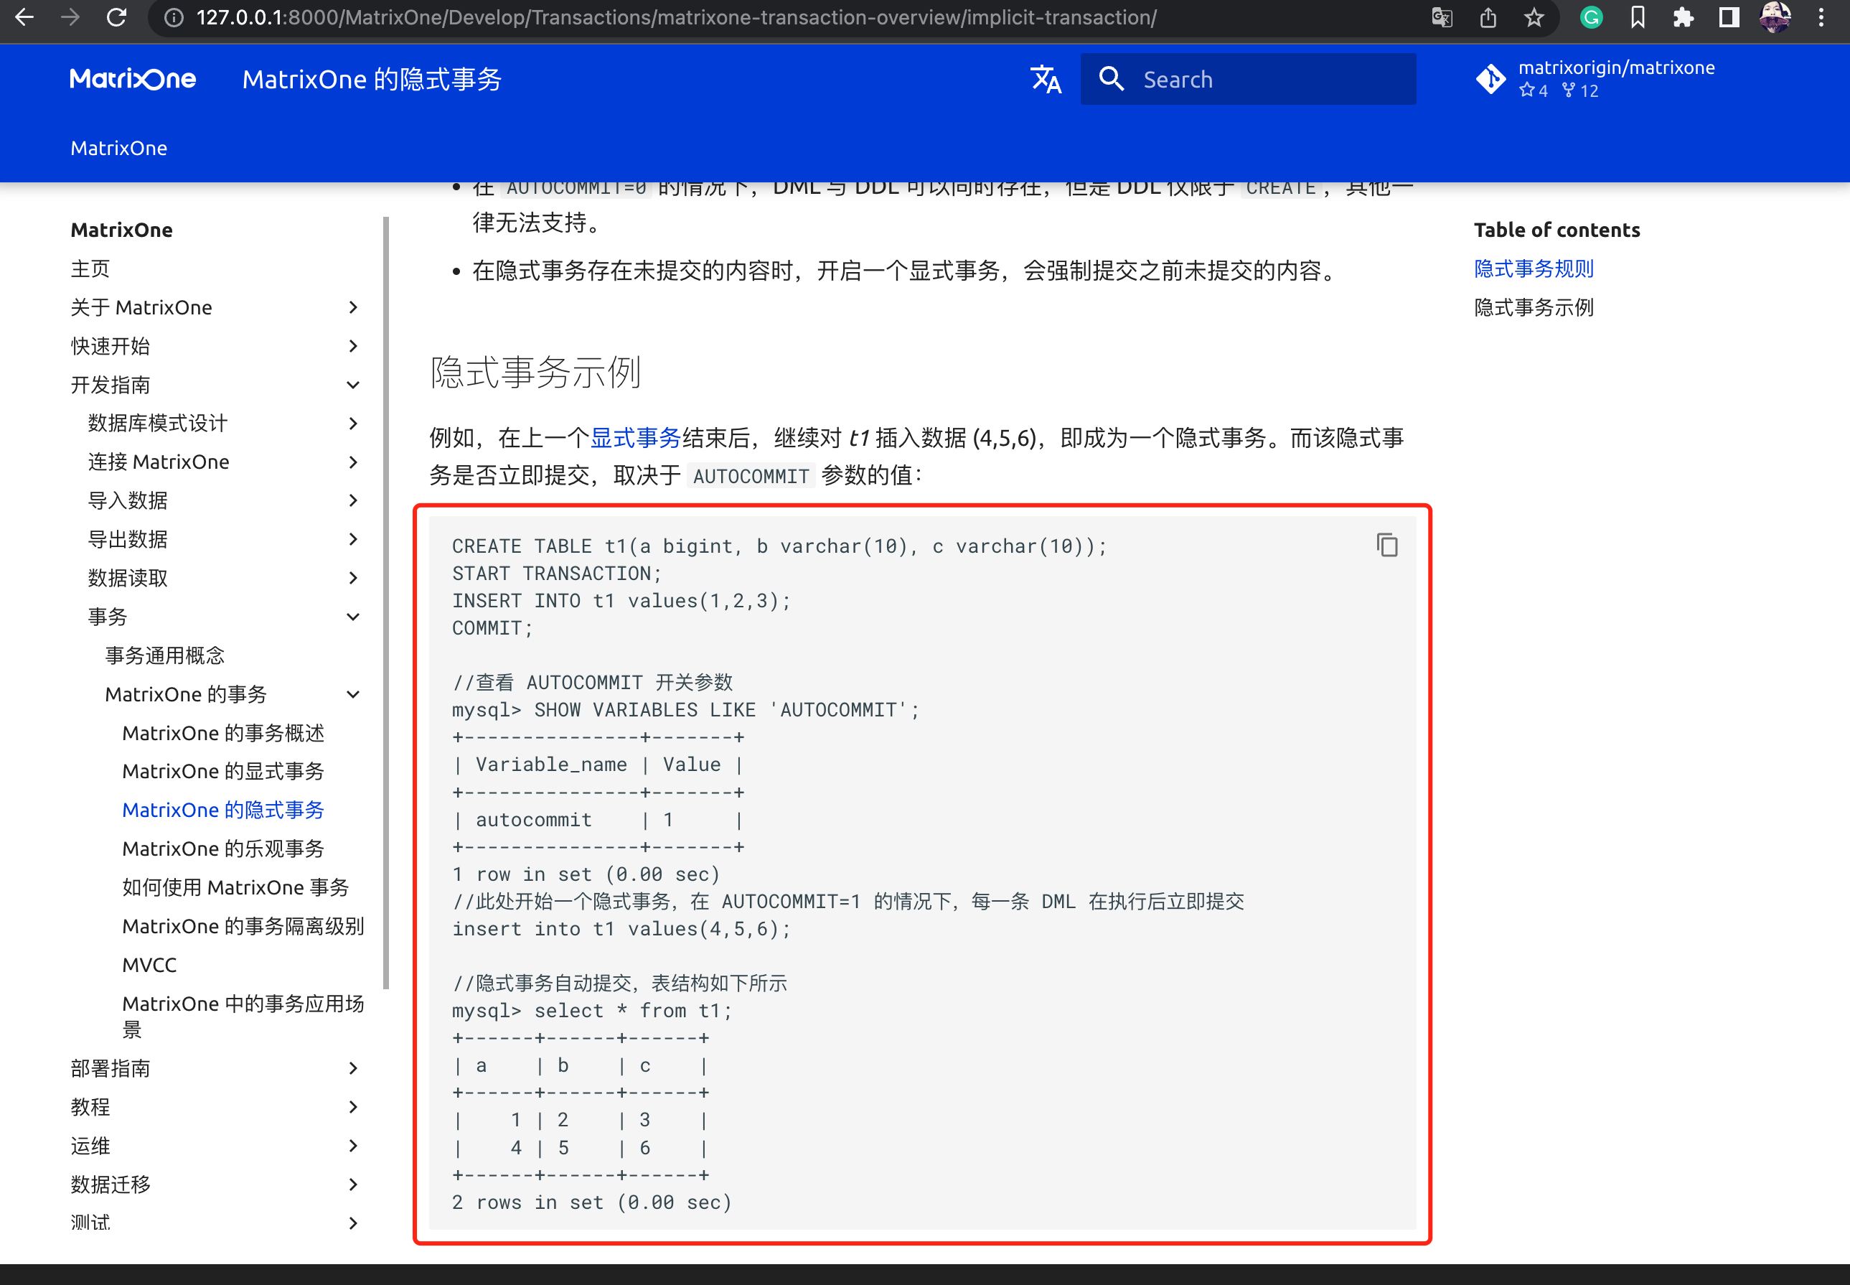Switch to the MatrixOne navigation tab
The height and width of the screenshot is (1285, 1850).
tap(118, 147)
